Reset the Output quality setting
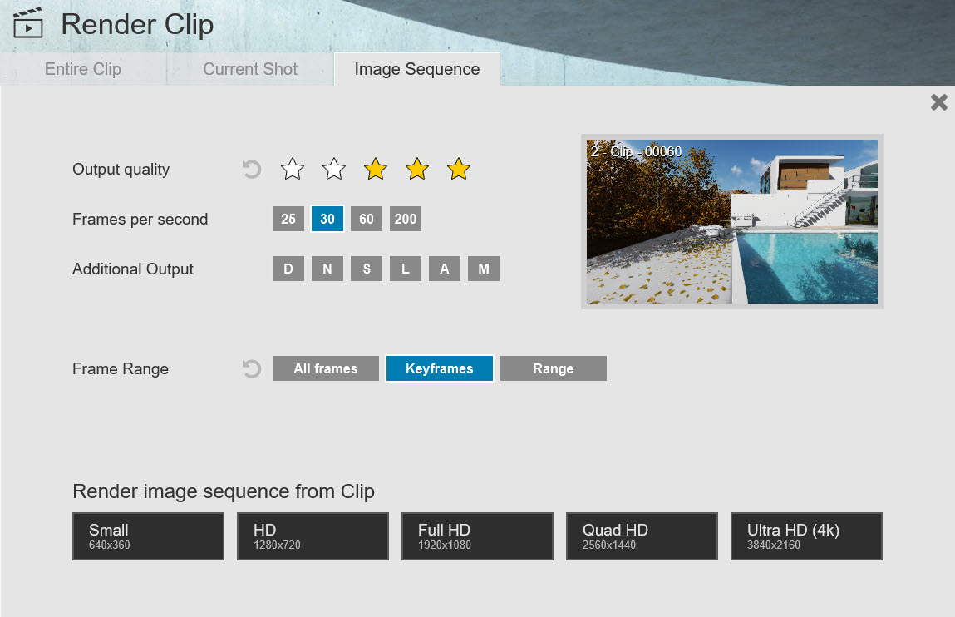Viewport: 955px width, 617px height. tap(250, 169)
